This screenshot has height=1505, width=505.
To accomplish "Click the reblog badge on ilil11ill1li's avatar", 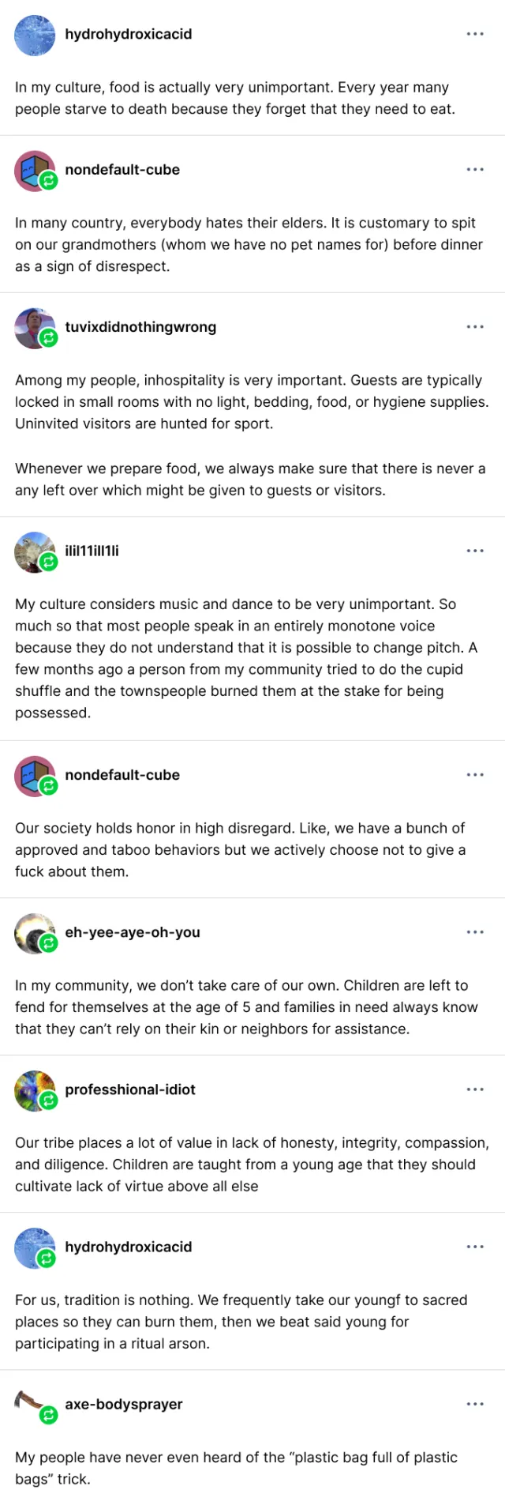I will [x=49, y=562].
